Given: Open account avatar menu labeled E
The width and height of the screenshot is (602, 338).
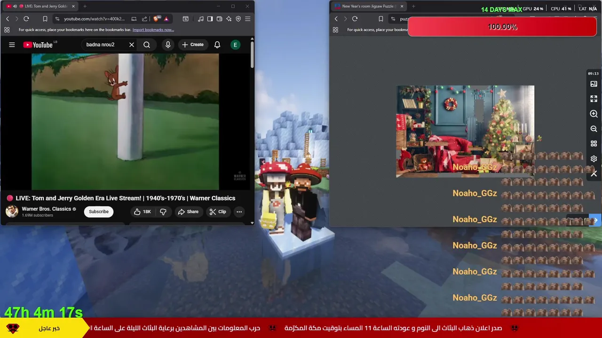Looking at the screenshot, I should tap(235, 45).
